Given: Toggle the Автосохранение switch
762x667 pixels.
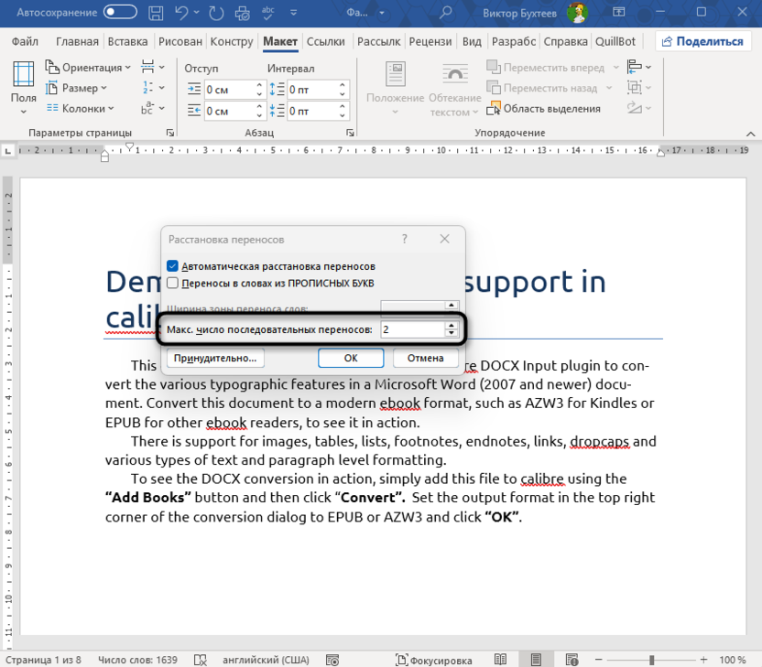Looking at the screenshot, I should coord(120,13).
